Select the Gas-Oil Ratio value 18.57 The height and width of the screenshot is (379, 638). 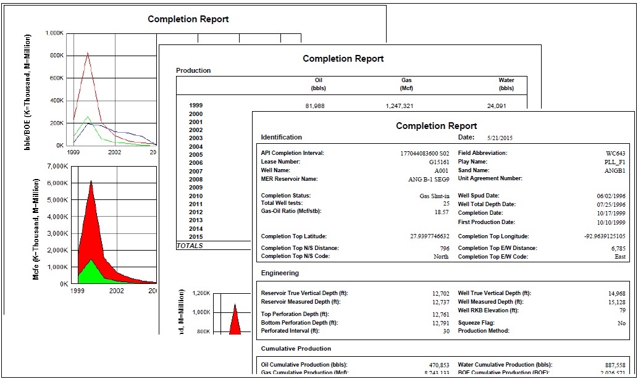442,212
